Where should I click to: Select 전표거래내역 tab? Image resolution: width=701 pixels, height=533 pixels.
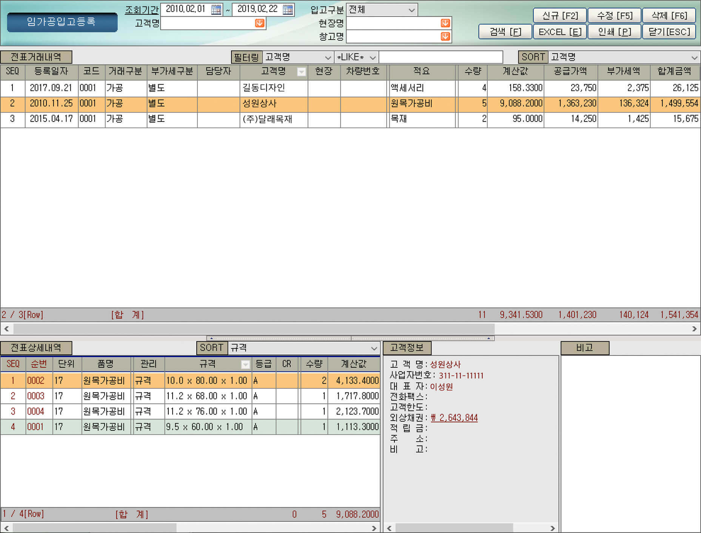36,57
